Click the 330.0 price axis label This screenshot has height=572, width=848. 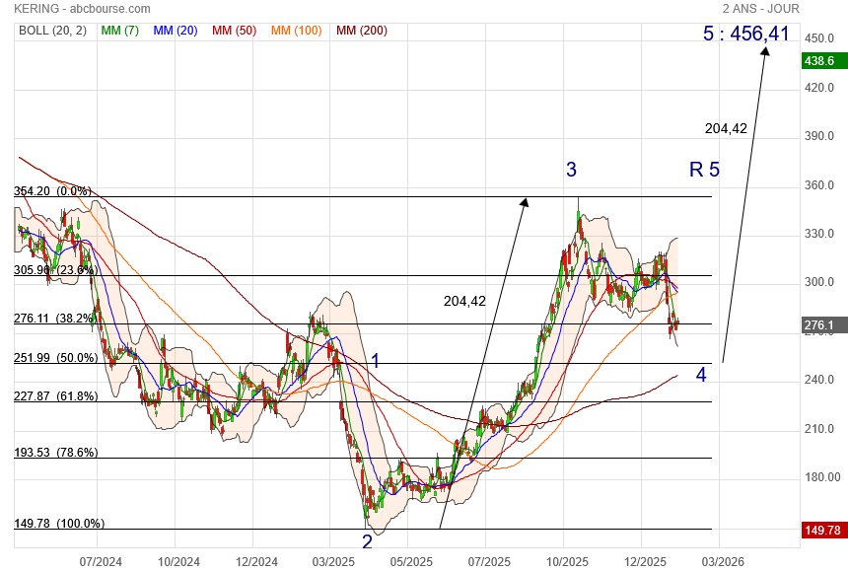point(818,234)
